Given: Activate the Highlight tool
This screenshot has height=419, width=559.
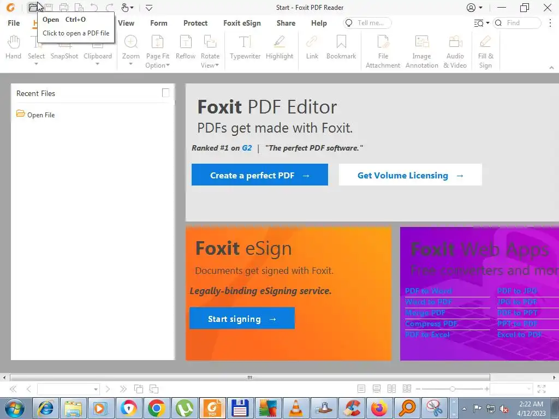Looking at the screenshot, I should point(279,47).
